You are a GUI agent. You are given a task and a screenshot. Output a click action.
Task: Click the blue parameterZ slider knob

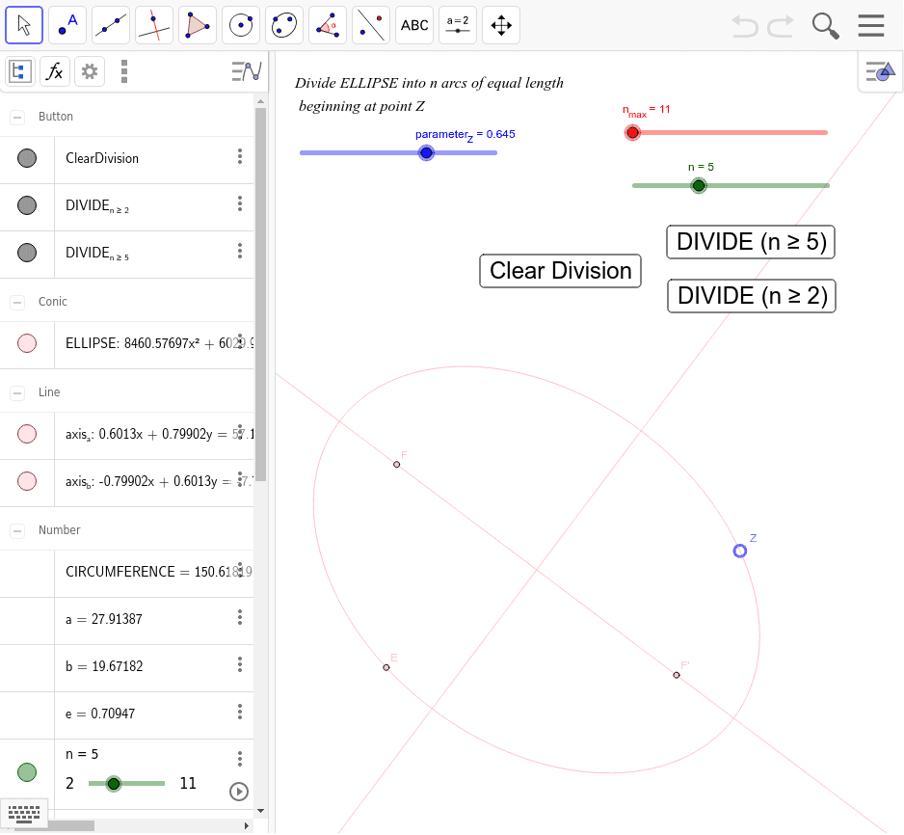click(426, 152)
